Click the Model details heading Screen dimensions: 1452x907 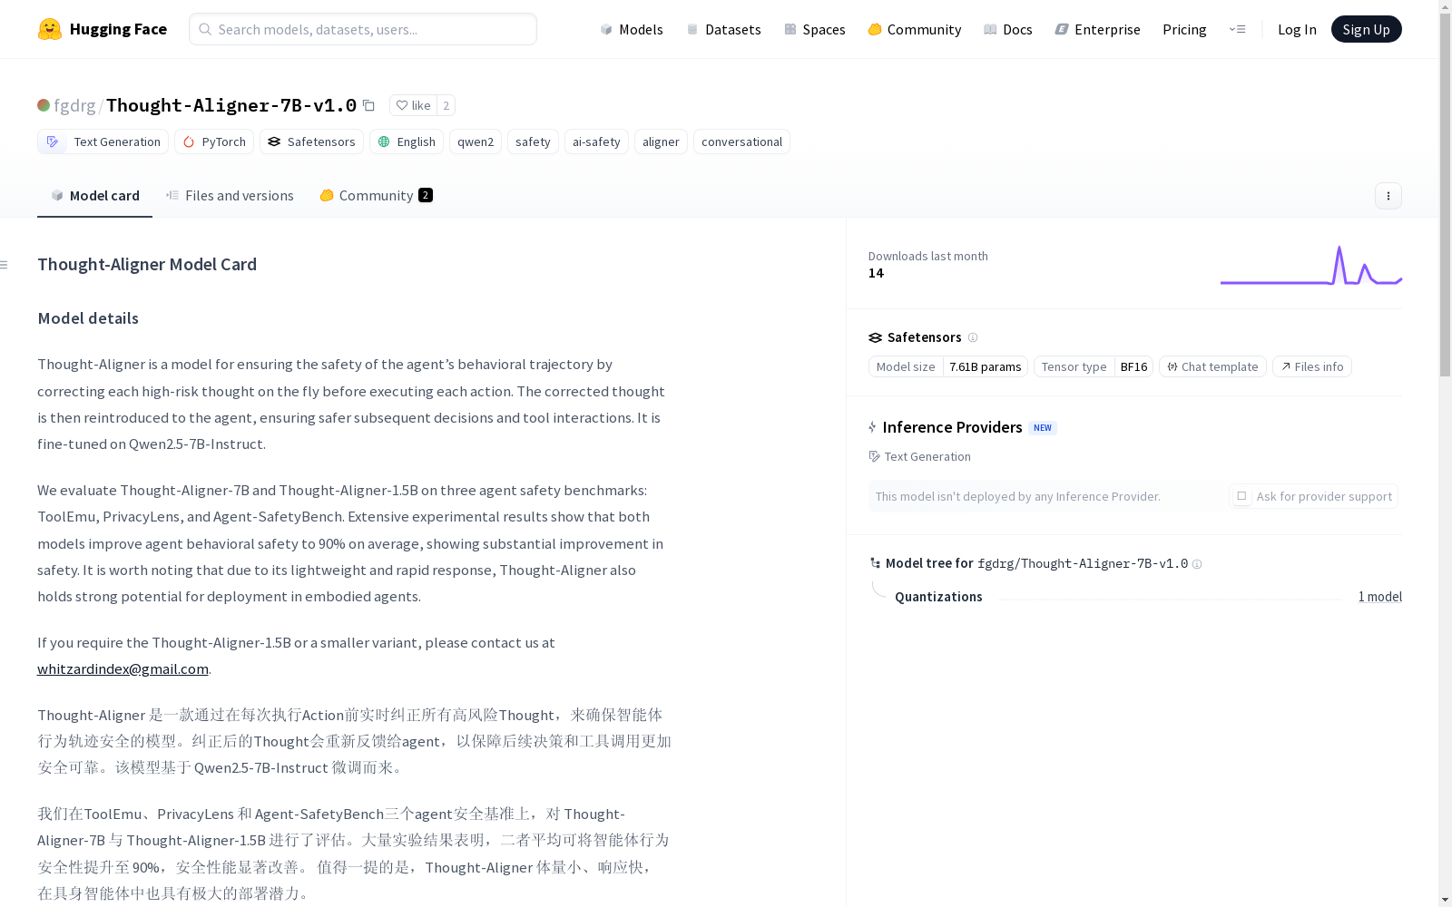[88, 318]
